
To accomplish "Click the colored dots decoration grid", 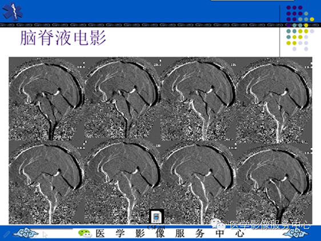I will 300,28.
